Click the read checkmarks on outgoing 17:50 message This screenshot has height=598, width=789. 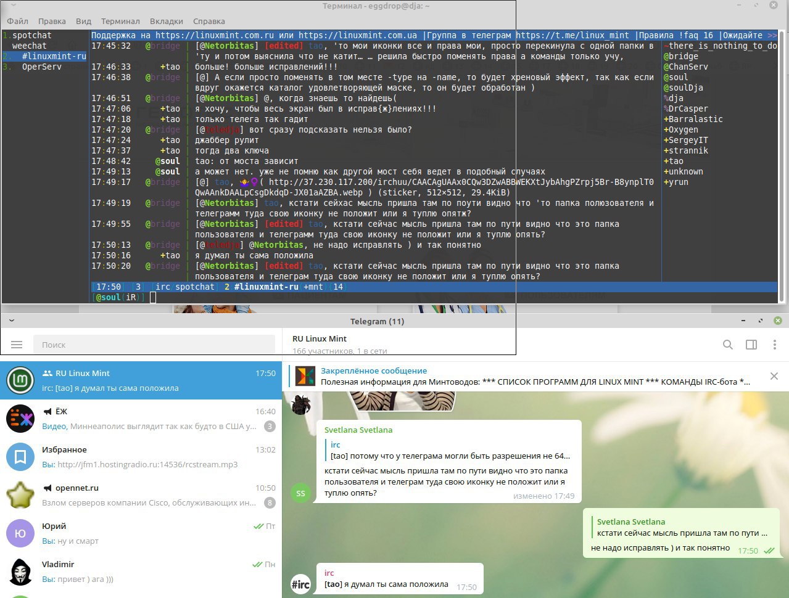pyautogui.click(x=769, y=551)
